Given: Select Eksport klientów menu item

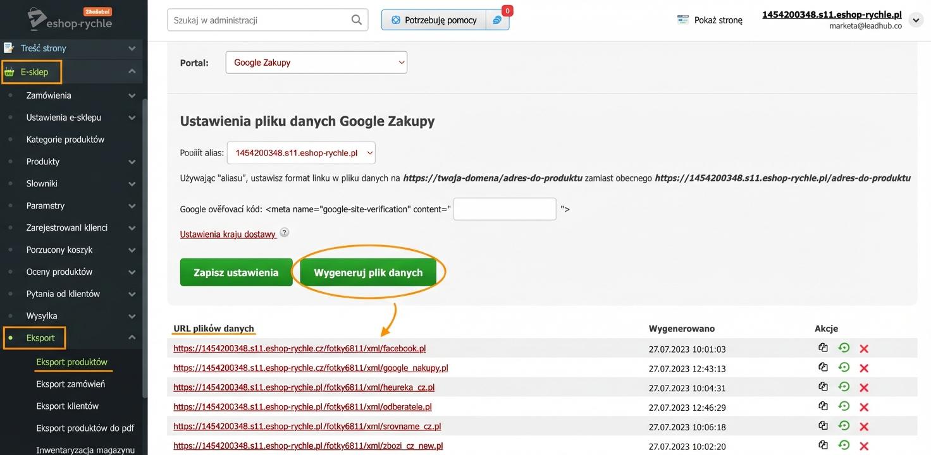Looking at the screenshot, I should pyautogui.click(x=68, y=406).
